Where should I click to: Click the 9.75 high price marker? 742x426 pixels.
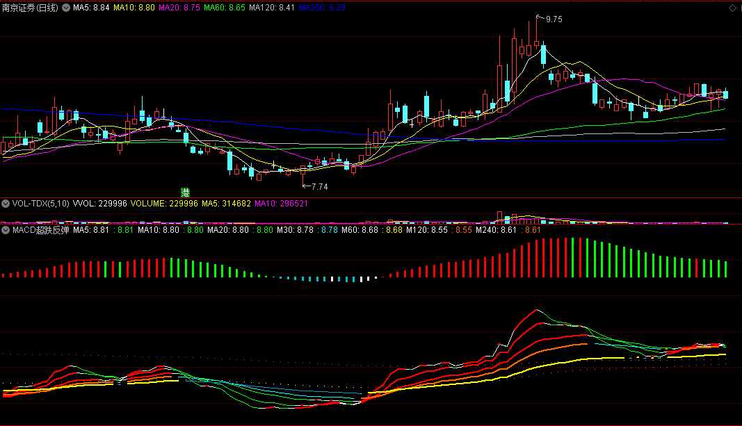554,19
